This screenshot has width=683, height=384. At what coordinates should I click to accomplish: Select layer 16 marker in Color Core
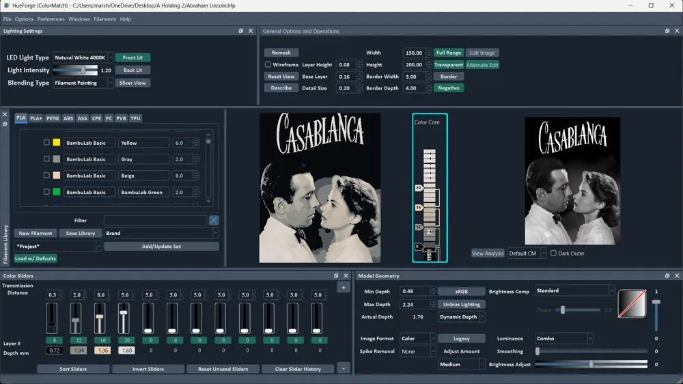click(419, 208)
